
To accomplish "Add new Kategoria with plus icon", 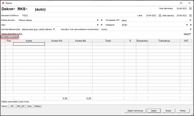I will pyautogui.click(x=191, y=25).
